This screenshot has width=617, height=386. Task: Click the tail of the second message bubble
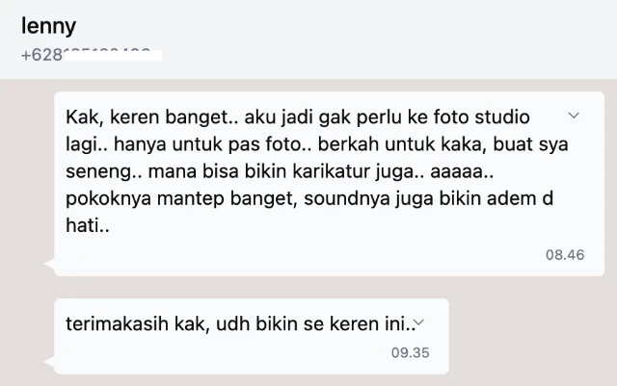pyautogui.click(x=49, y=361)
